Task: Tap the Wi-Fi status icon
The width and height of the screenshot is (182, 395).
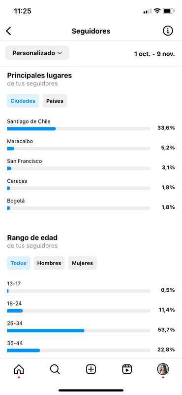Action: click(157, 11)
